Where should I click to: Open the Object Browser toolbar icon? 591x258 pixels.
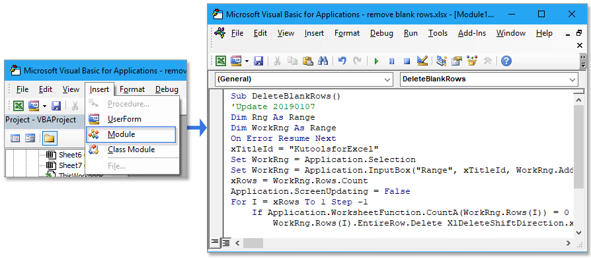472,61
